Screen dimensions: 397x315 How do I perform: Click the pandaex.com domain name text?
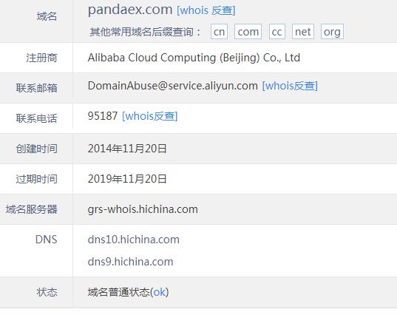click(x=130, y=10)
